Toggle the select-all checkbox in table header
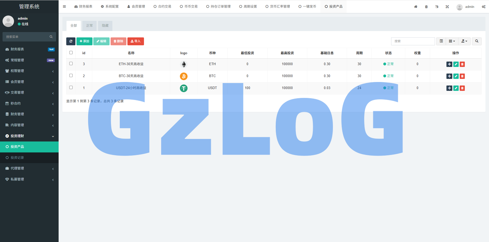Viewport: 489px width, 242px height. [x=71, y=53]
